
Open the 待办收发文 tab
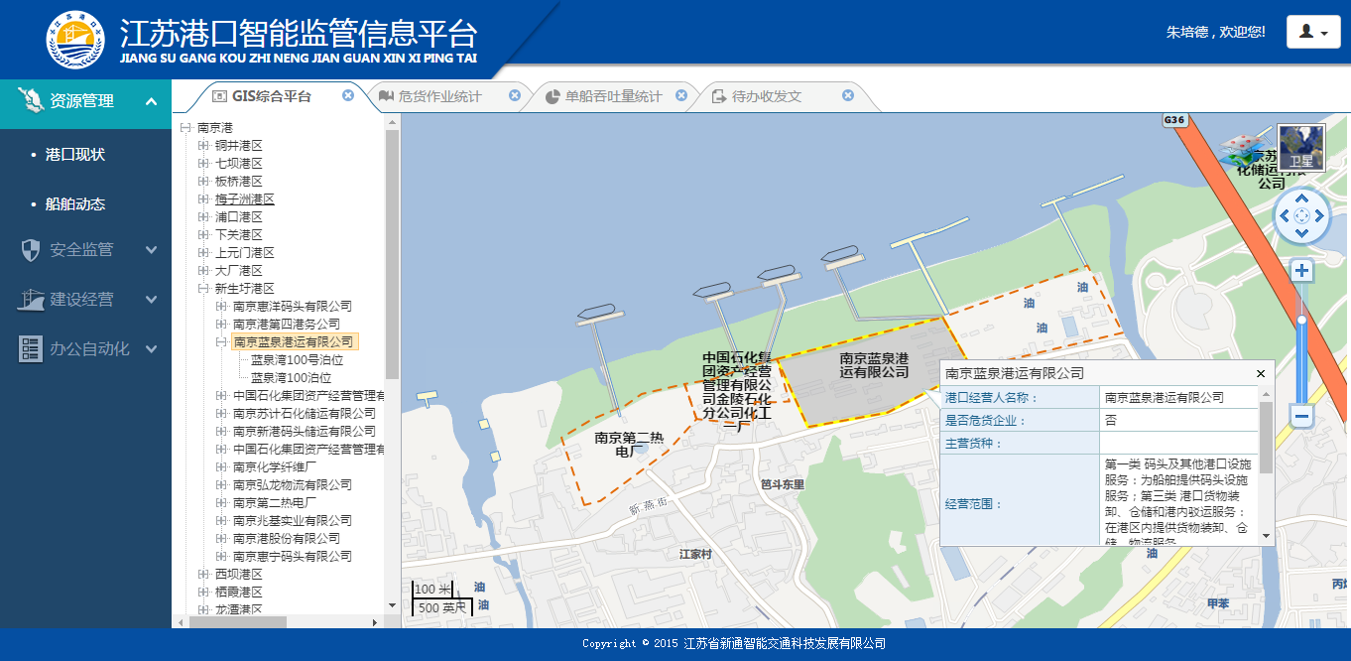(x=766, y=96)
